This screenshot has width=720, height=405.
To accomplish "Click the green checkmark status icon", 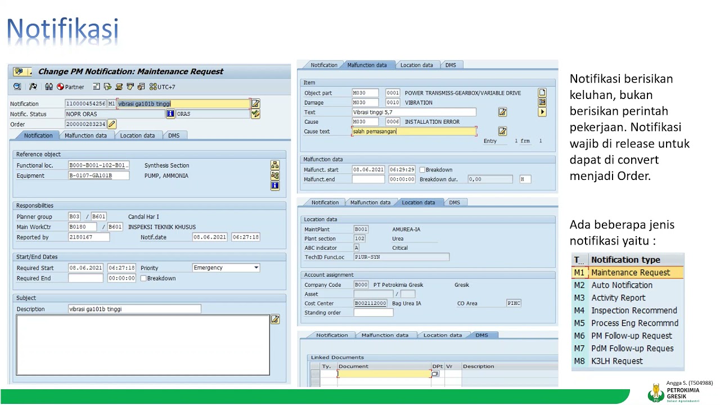I will point(255,114).
